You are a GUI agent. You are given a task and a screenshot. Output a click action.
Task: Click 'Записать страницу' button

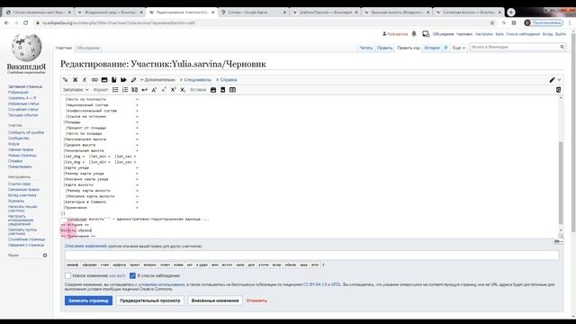(88, 301)
